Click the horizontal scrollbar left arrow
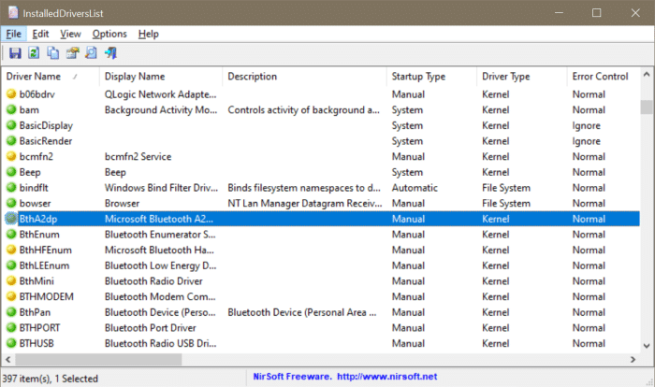655x387 pixels. pos(7,359)
